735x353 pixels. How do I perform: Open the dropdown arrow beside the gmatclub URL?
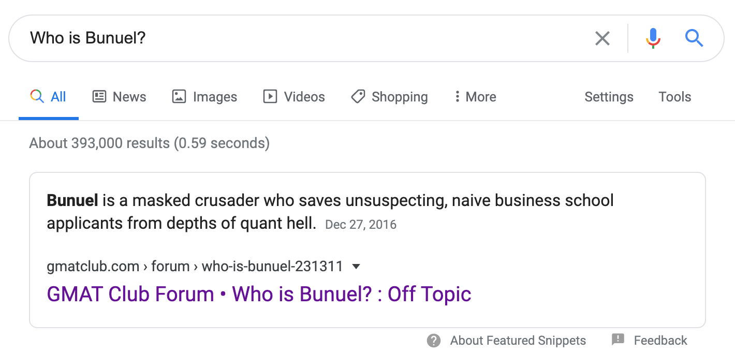coord(356,267)
